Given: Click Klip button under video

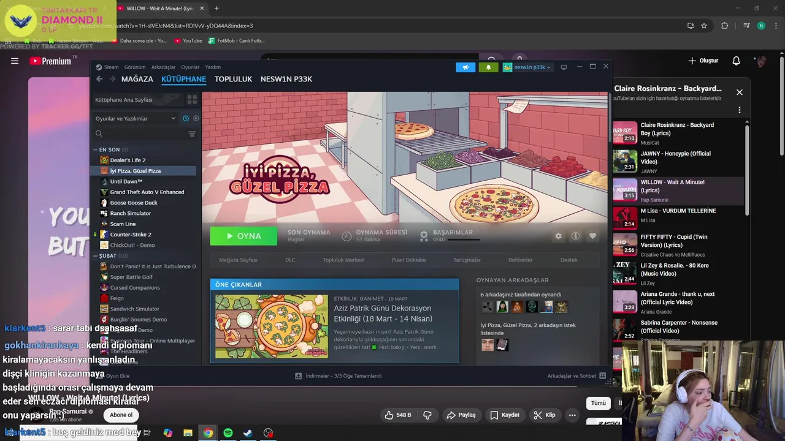Looking at the screenshot, I should pyautogui.click(x=544, y=415).
